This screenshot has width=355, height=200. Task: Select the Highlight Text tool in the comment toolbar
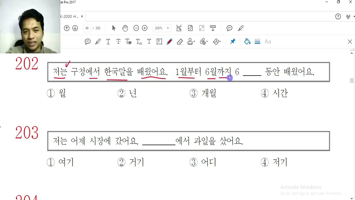point(98,42)
